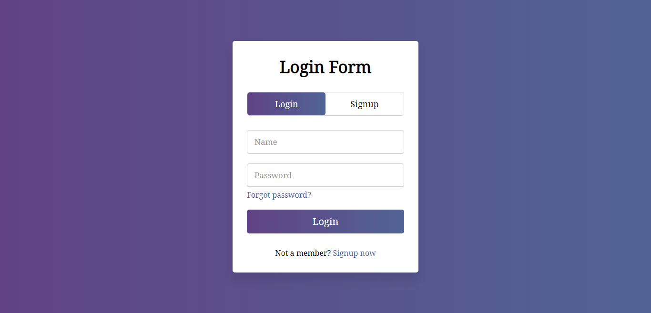Viewport: 651px width, 313px height.
Task: Recover account using Forgot password
Action: [279, 195]
